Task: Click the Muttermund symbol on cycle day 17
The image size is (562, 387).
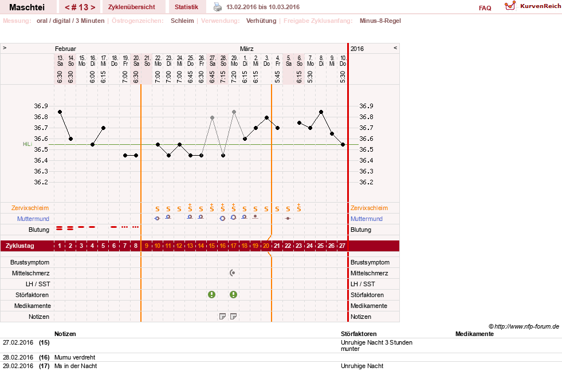Action: 233,218
